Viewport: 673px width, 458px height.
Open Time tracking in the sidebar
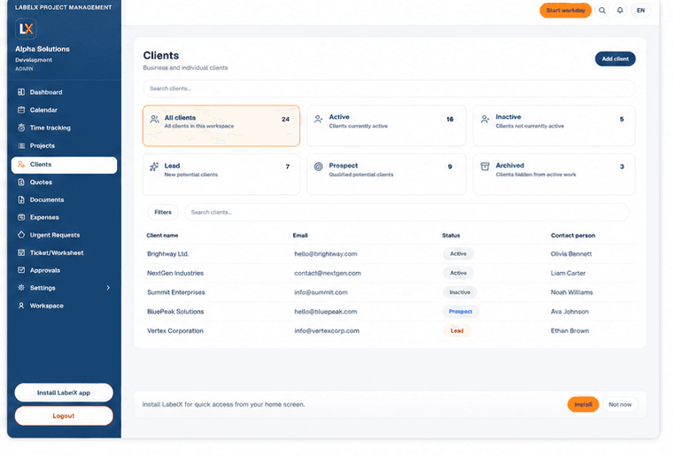tap(64, 128)
